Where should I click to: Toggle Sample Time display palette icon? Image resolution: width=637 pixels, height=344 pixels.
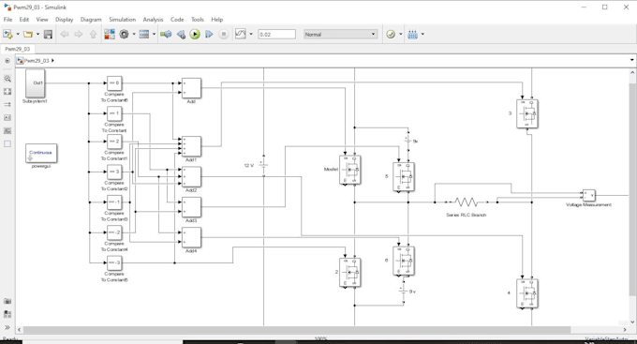click(x=7, y=104)
